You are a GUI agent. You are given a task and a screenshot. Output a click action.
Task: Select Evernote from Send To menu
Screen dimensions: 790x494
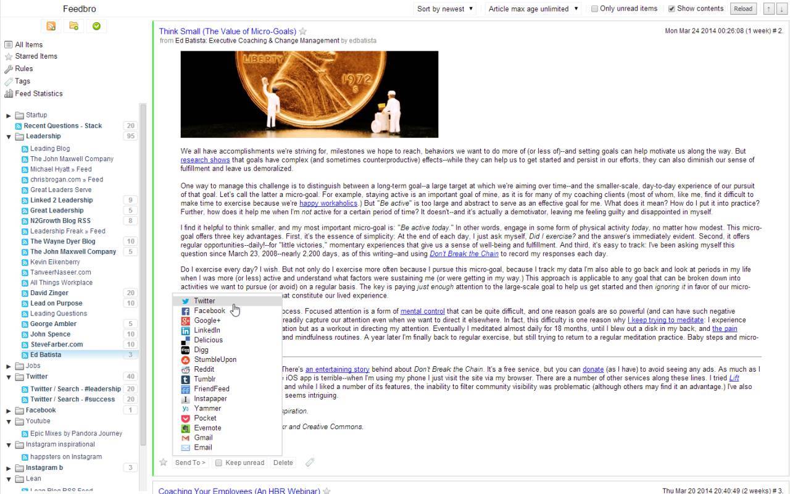207,428
